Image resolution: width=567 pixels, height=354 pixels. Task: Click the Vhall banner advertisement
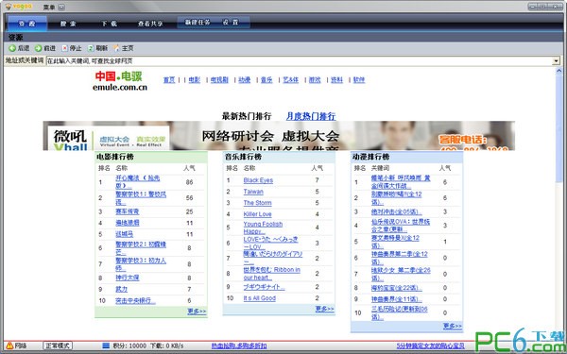[279, 135]
